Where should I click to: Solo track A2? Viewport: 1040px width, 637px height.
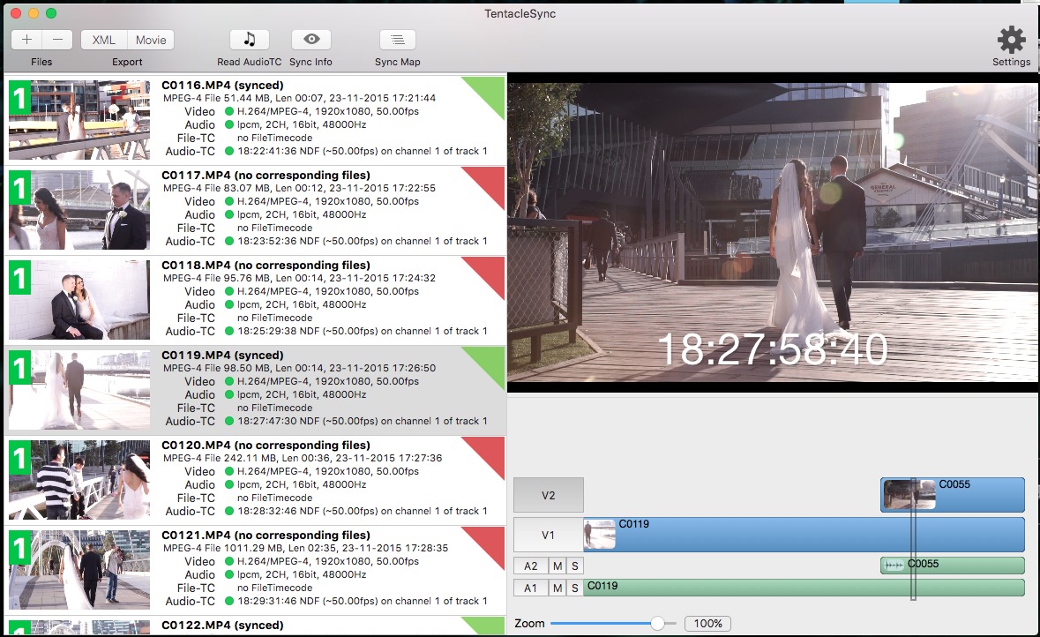(x=575, y=566)
